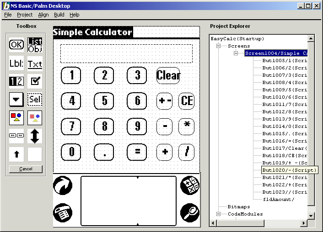
Task: Select EasyCalc(Startup) root node
Action: (x=237, y=39)
